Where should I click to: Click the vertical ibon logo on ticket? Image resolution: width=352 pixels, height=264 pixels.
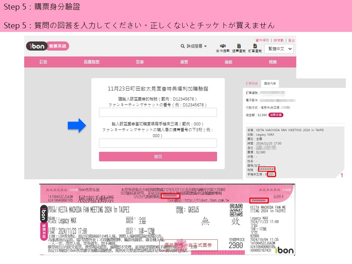[x=43, y=214]
